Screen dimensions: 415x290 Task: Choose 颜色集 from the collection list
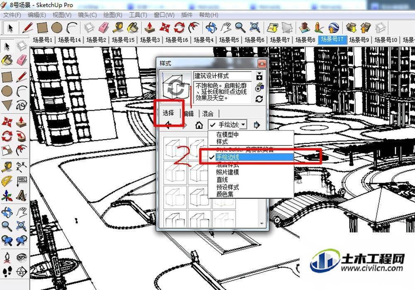(225, 194)
